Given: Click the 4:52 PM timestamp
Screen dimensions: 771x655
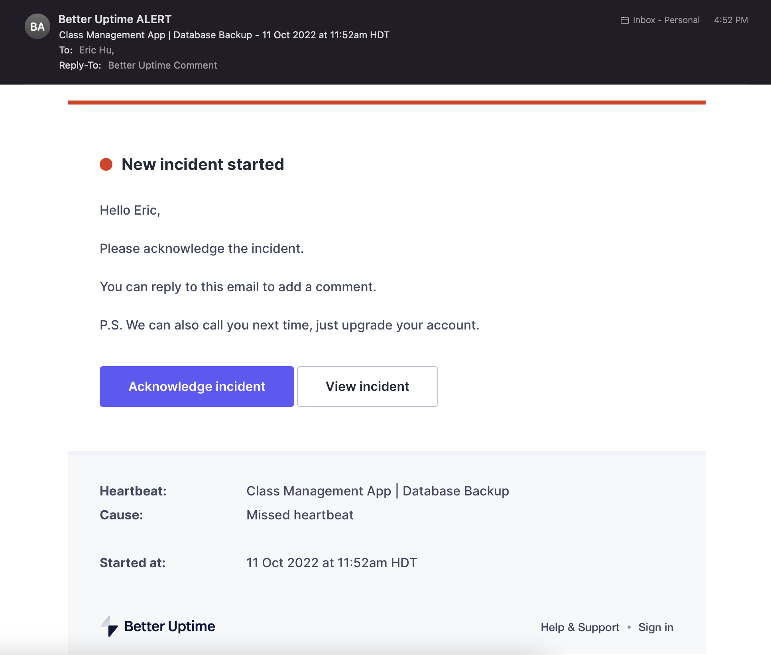Looking at the screenshot, I should pyautogui.click(x=731, y=20).
